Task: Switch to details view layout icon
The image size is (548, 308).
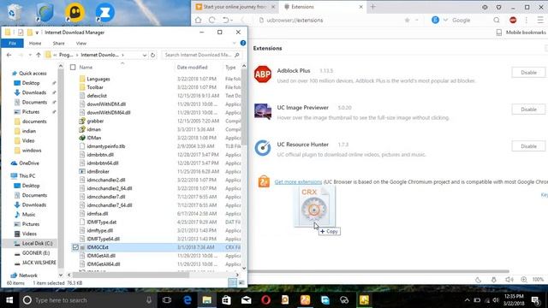Action: tap(232, 283)
